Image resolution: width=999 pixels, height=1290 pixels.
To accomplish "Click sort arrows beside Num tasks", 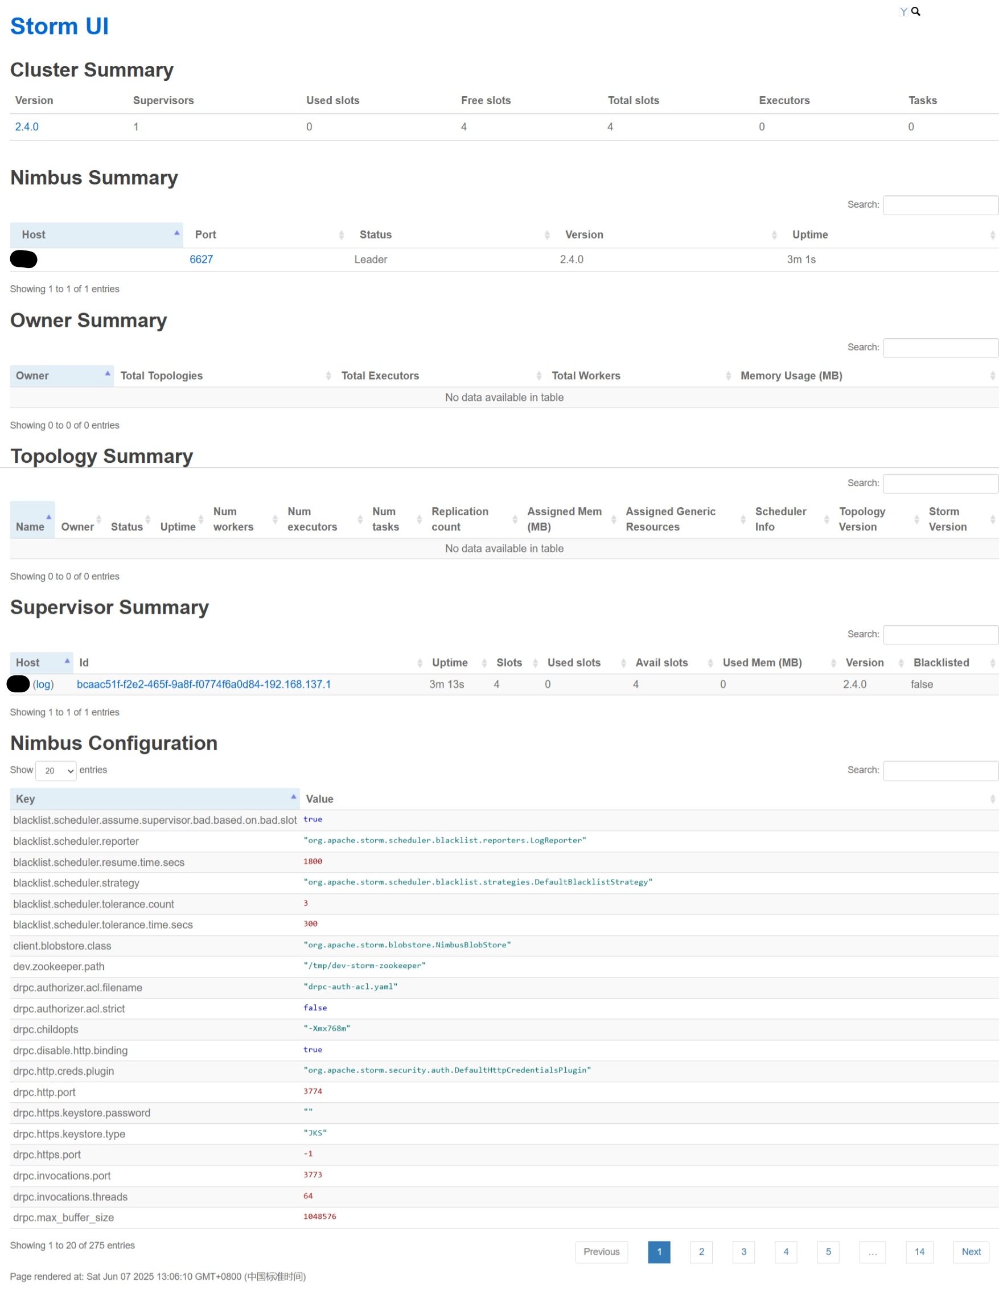I will click(x=419, y=519).
